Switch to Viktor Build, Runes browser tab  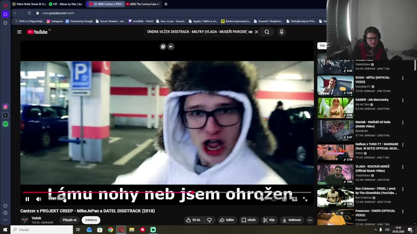coord(29,4)
